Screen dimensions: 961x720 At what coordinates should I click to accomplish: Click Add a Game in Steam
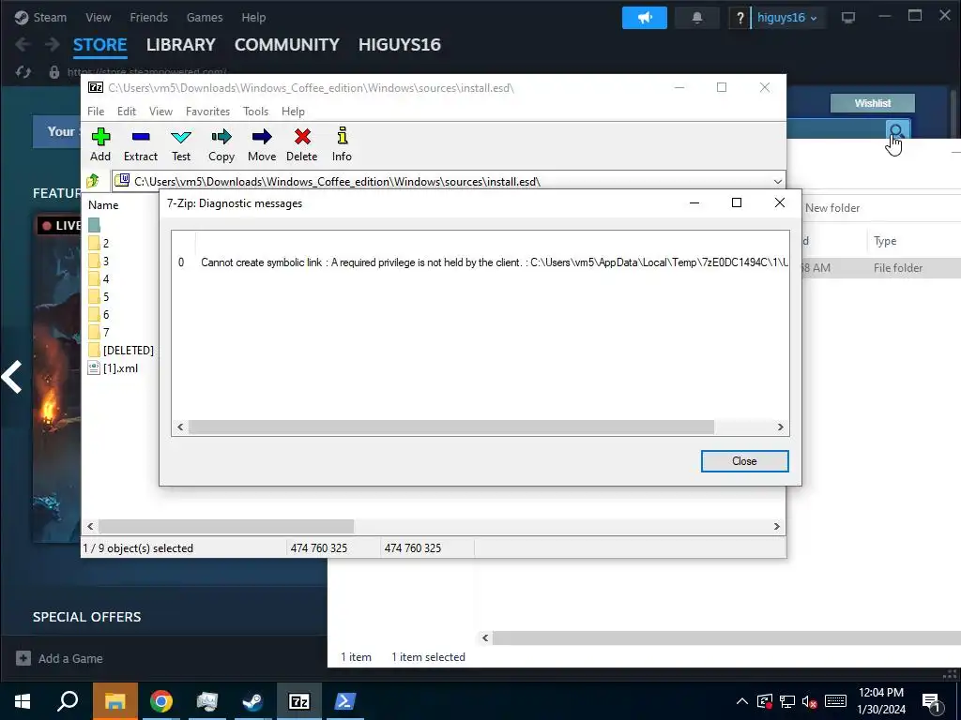pos(59,658)
